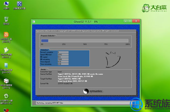The width and height of the screenshot is (170, 112).
Task: Click the Ghost32 11.5.1 title bar text
Action: (86, 22)
